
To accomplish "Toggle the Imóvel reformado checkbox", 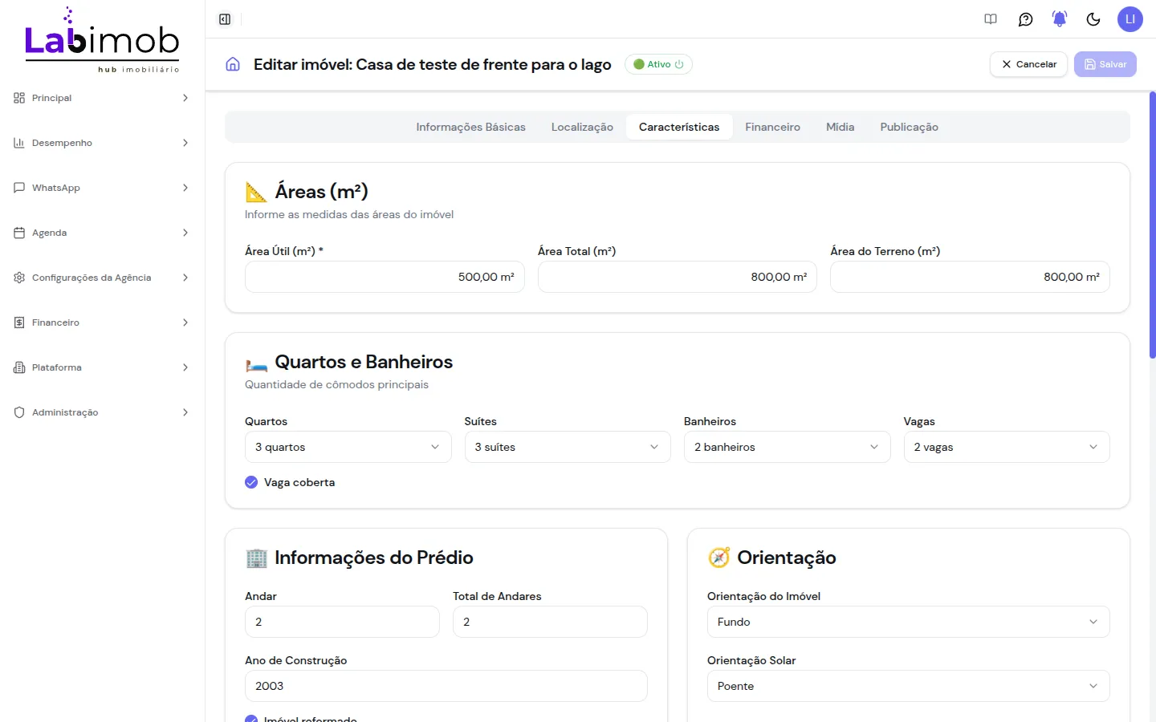I will click(251, 719).
